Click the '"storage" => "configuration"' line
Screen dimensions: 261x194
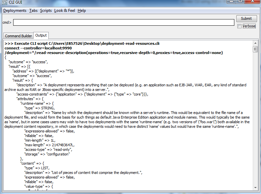[x=47, y=154]
